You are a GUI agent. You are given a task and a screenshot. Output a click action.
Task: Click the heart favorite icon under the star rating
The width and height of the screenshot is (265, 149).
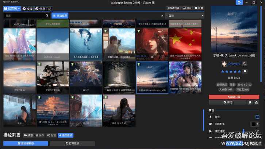coord(245,71)
